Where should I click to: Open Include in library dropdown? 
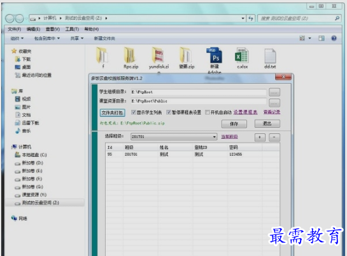[47, 38]
